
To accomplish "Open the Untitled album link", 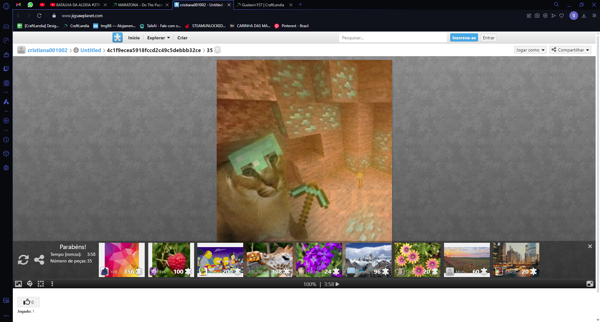I will 91,50.
